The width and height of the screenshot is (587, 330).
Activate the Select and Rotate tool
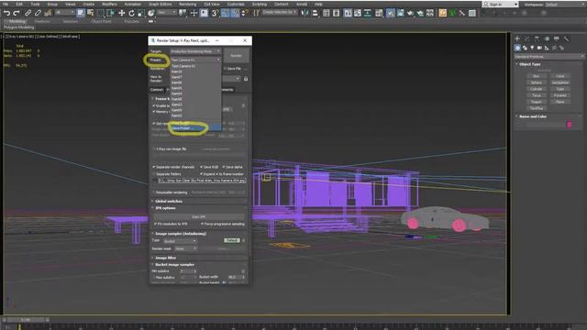pyautogui.click(x=131, y=13)
